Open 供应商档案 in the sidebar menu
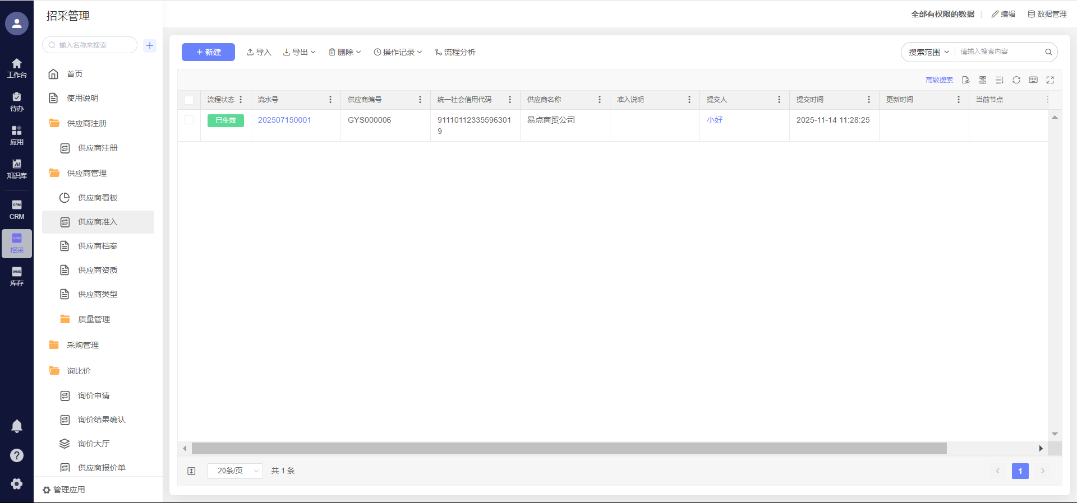This screenshot has height=503, width=1077. tap(98, 246)
